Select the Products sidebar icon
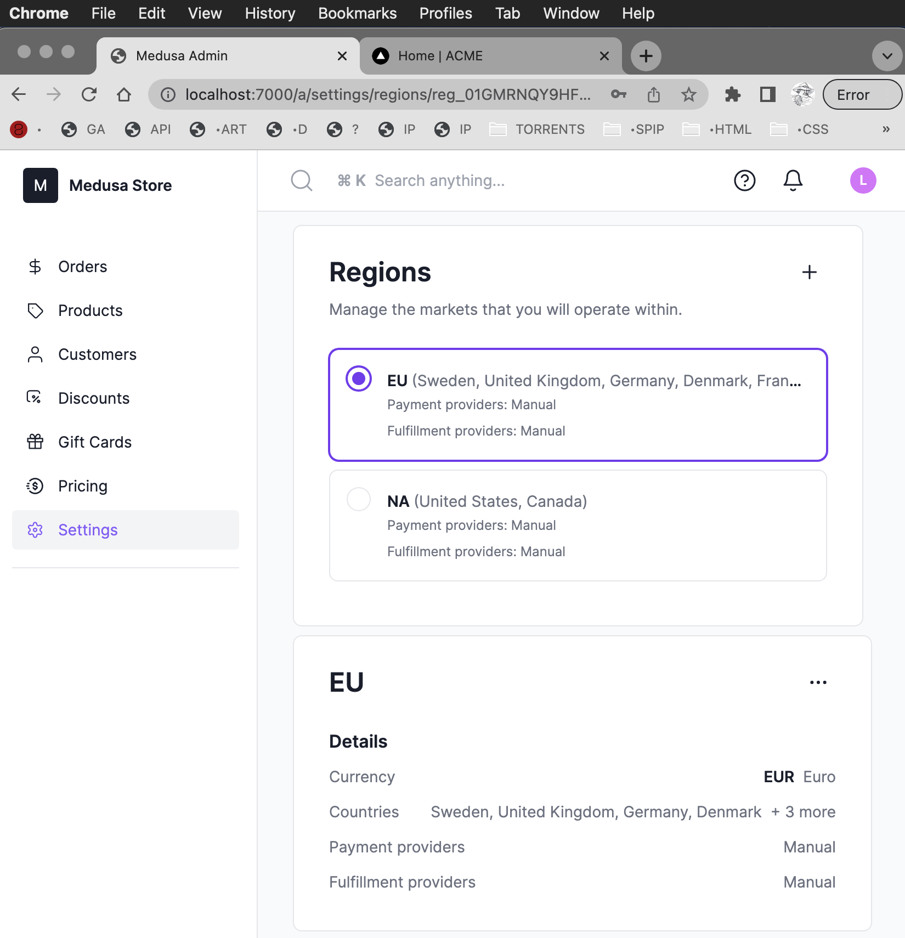 [35, 310]
